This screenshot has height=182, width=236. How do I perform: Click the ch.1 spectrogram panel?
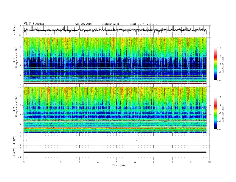[115, 61]
